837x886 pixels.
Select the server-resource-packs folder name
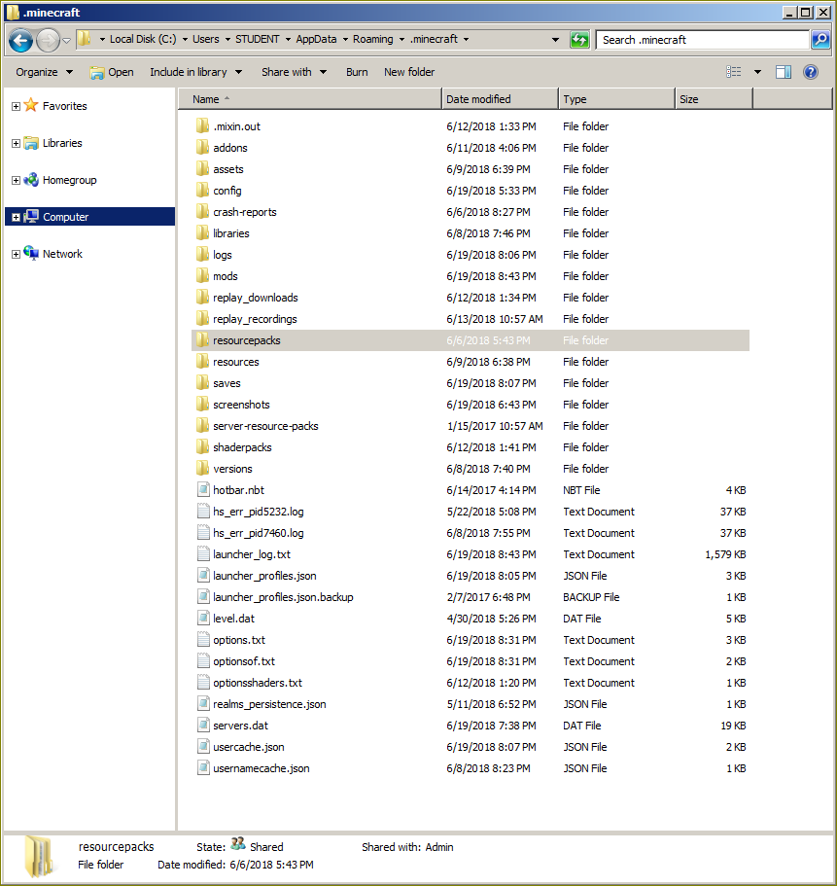pyautogui.click(x=265, y=426)
